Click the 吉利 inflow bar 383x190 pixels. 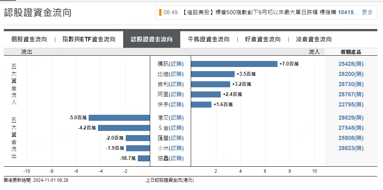pos(211,84)
